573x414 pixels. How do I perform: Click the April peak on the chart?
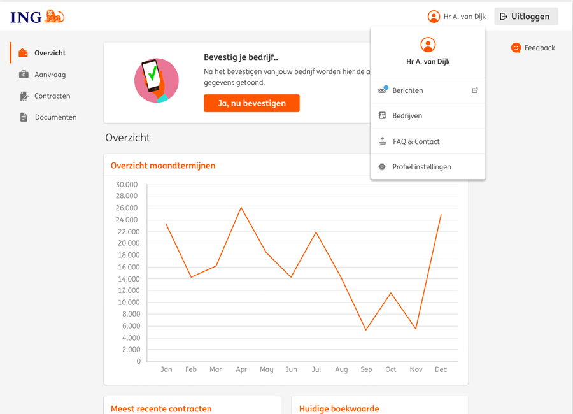pyautogui.click(x=241, y=208)
